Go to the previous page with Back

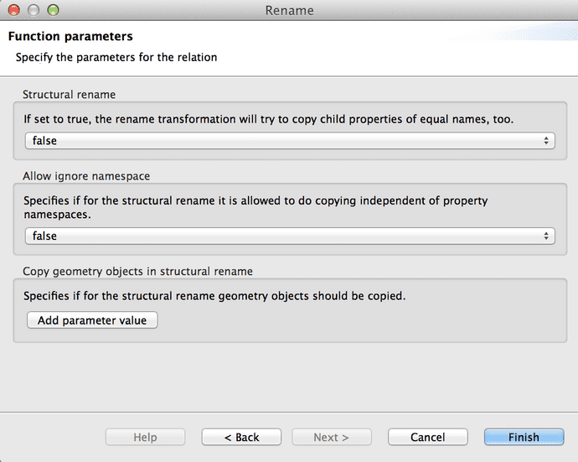241,437
